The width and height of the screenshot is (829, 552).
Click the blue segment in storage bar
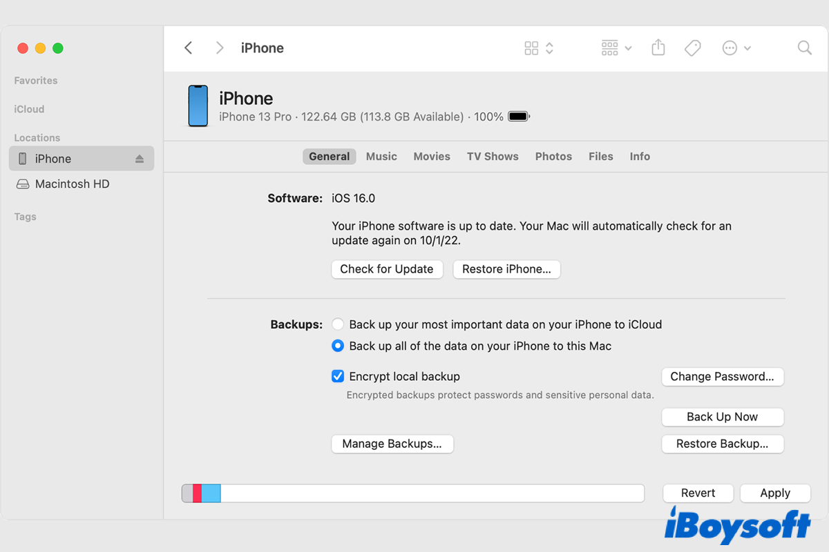click(x=211, y=493)
